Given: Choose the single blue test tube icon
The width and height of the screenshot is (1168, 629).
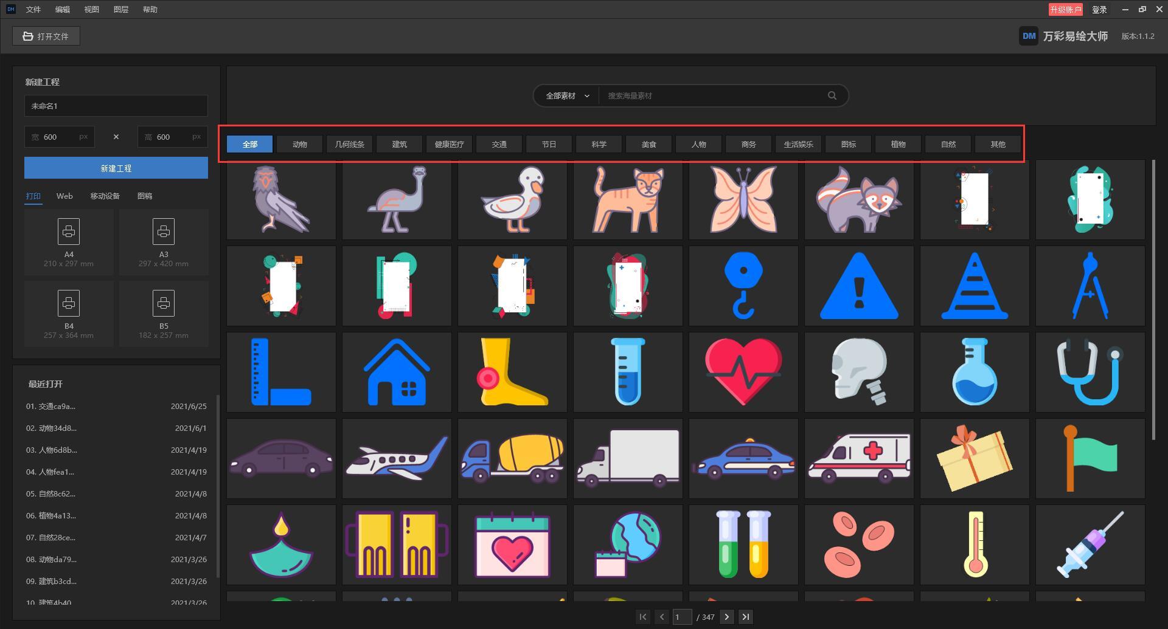Looking at the screenshot, I should point(628,372).
